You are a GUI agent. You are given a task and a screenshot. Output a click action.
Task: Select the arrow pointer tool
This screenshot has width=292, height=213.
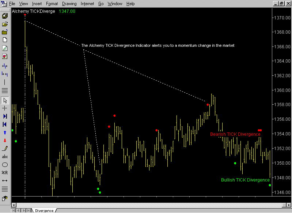coord(5,100)
